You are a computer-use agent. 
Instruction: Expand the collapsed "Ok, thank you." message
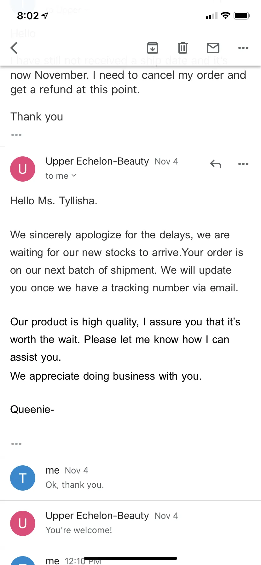[x=130, y=478]
